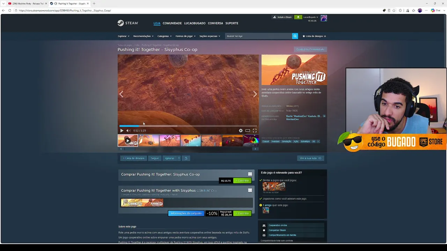Open the Explorar dropdown menu
Screen dimensions: 447x251
coord(123,36)
